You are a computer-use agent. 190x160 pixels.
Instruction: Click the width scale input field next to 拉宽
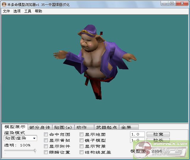(137, 134)
